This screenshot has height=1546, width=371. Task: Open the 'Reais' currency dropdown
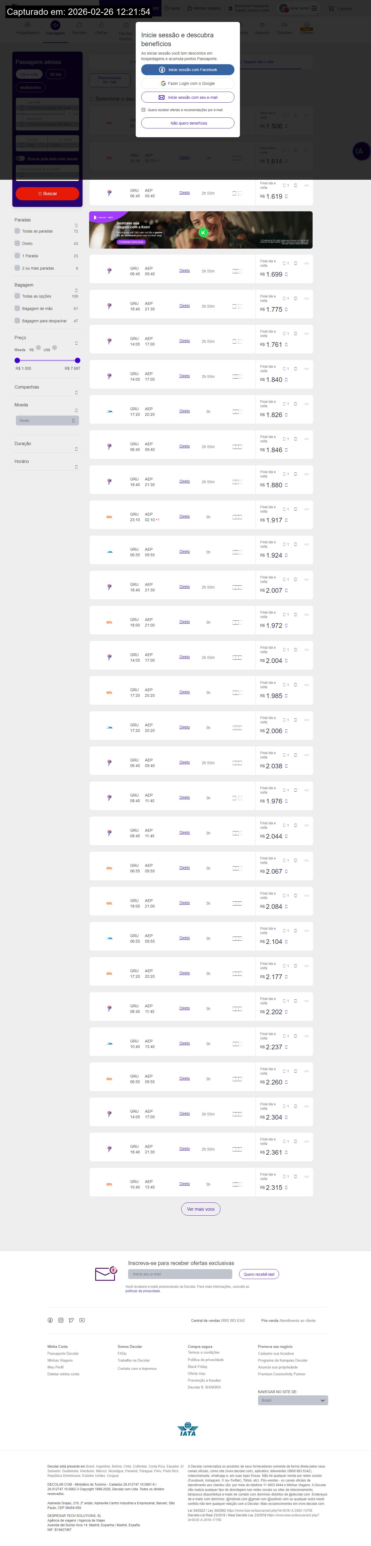[x=47, y=421]
